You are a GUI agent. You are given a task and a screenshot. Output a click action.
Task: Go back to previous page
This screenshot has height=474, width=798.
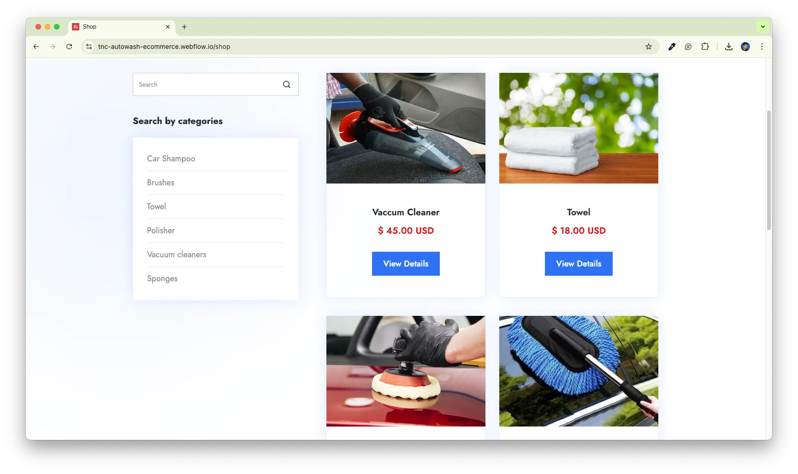[36, 47]
